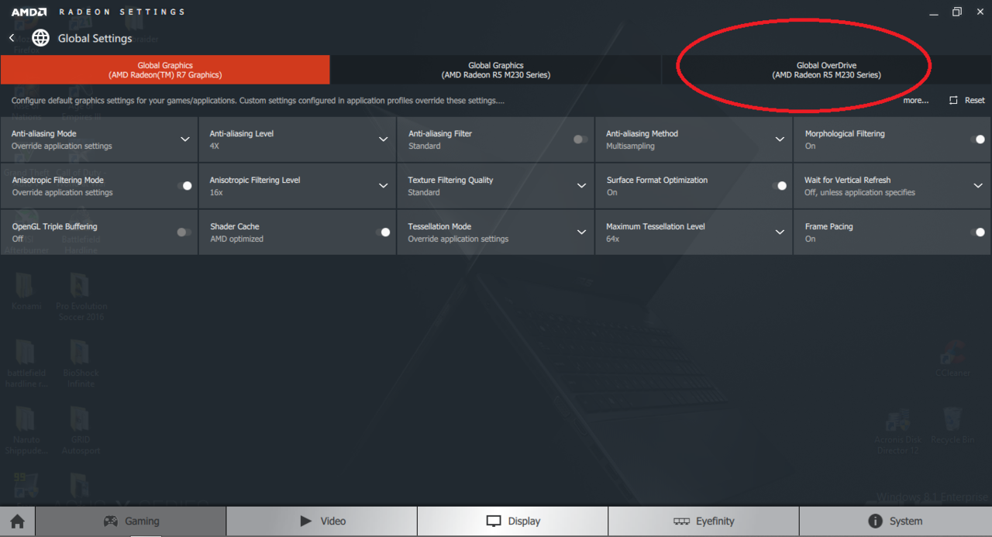Switch to the Video section

click(322, 522)
